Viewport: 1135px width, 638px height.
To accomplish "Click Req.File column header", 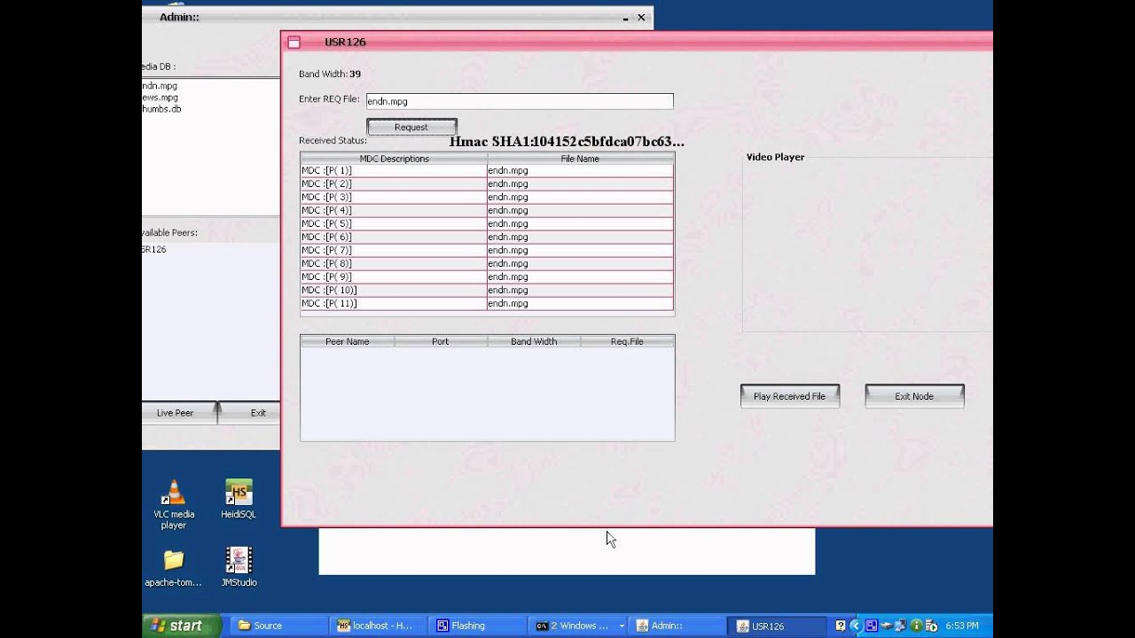I will [627, 341].
